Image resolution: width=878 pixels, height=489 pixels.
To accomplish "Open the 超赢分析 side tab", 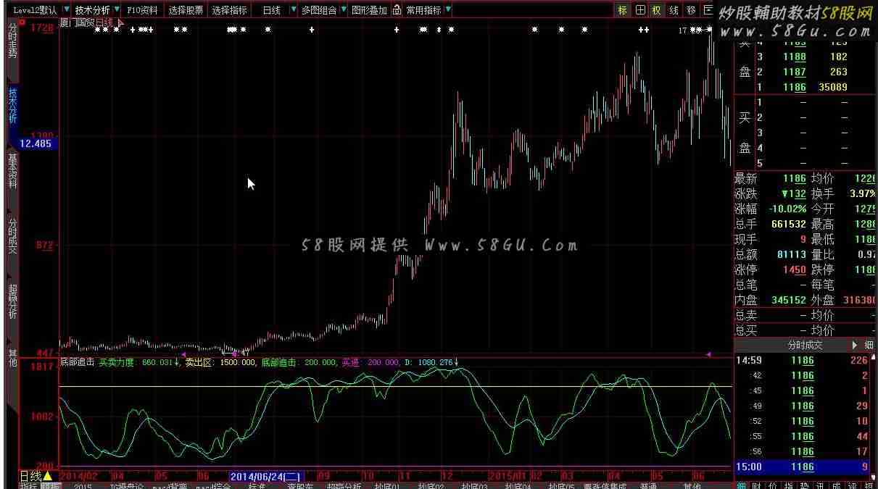I will [12, 301].
